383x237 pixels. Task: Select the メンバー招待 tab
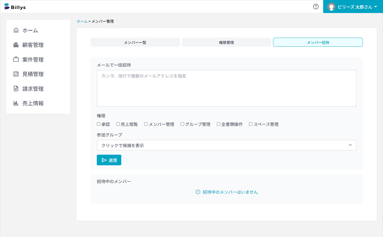coord(318,42)
